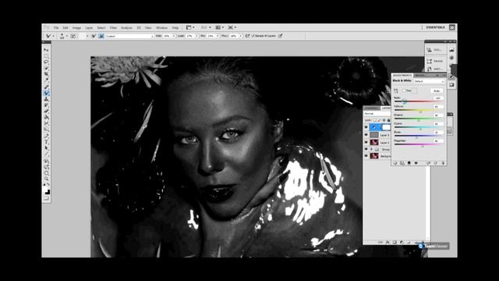This screenshot has height=281, width=499.
Task: Click the Reds slider track
Action: pos(419,101)
